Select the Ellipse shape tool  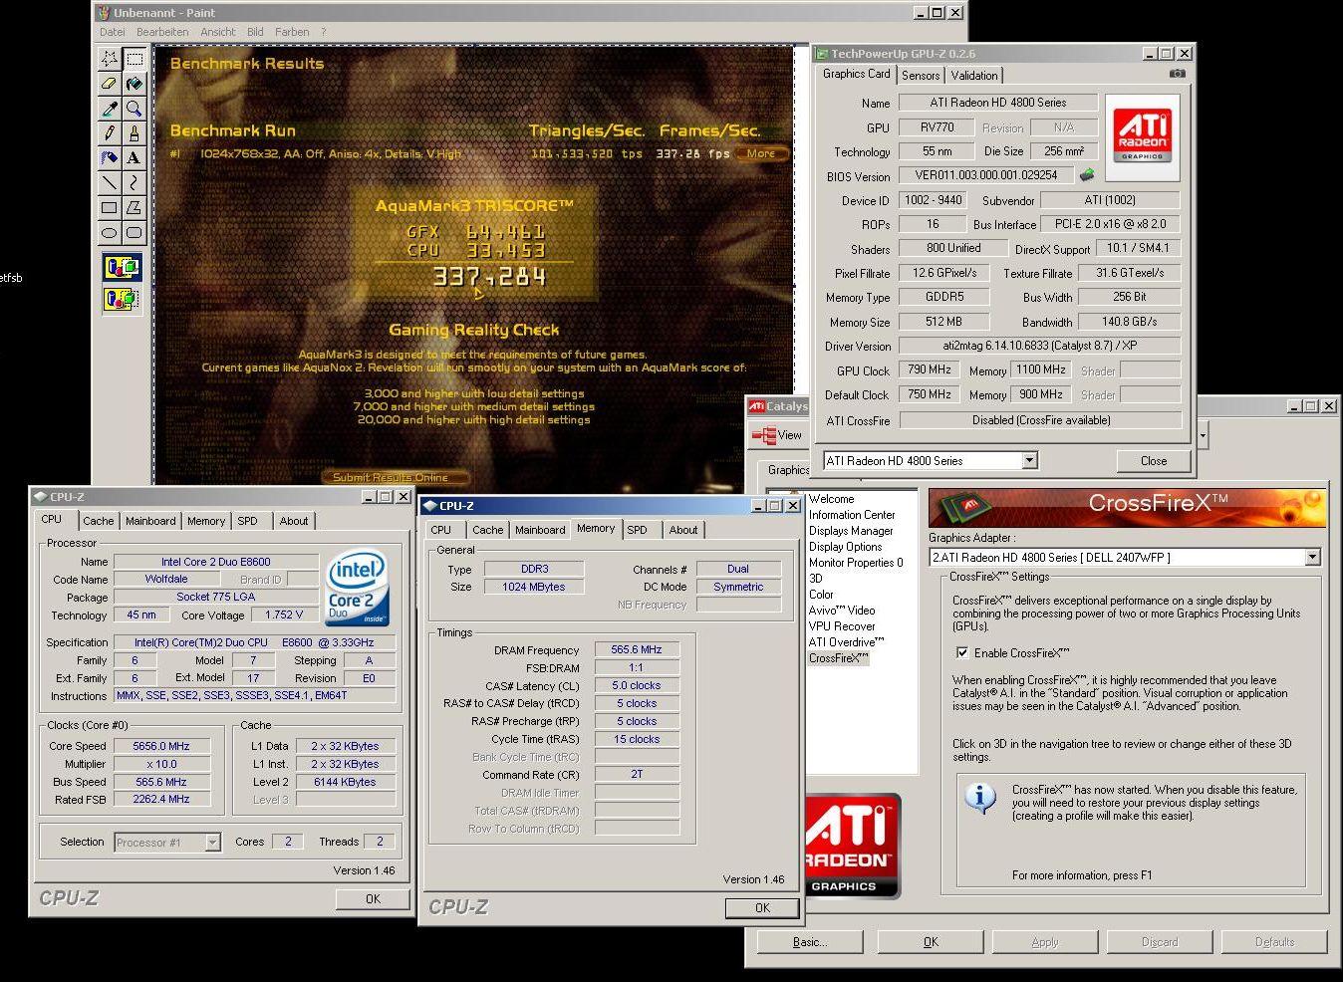[x=110, y=232]
